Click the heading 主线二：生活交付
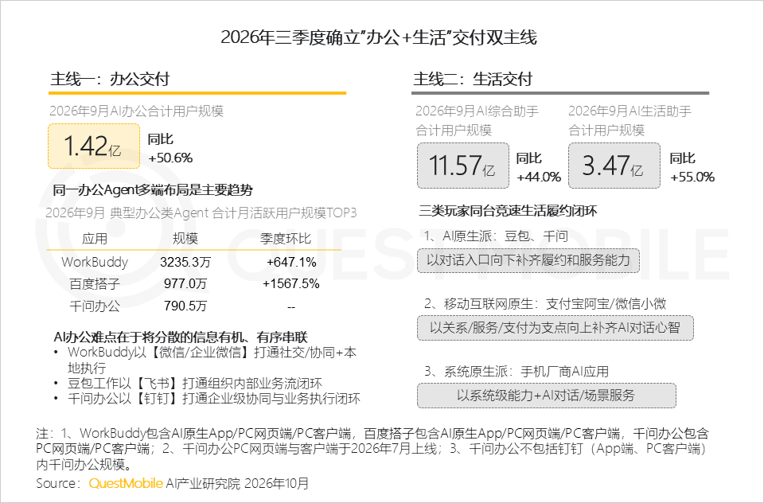Image resolution: width=764 pixels, height=503 pixels. click(473, 79)
